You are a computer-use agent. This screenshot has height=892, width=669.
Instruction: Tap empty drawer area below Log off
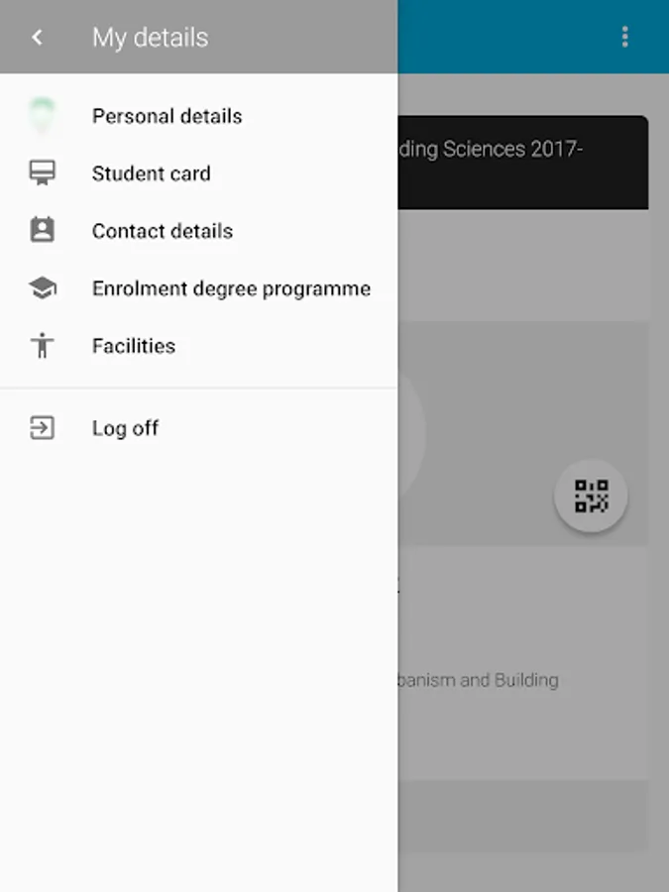[x=198, y=671]
